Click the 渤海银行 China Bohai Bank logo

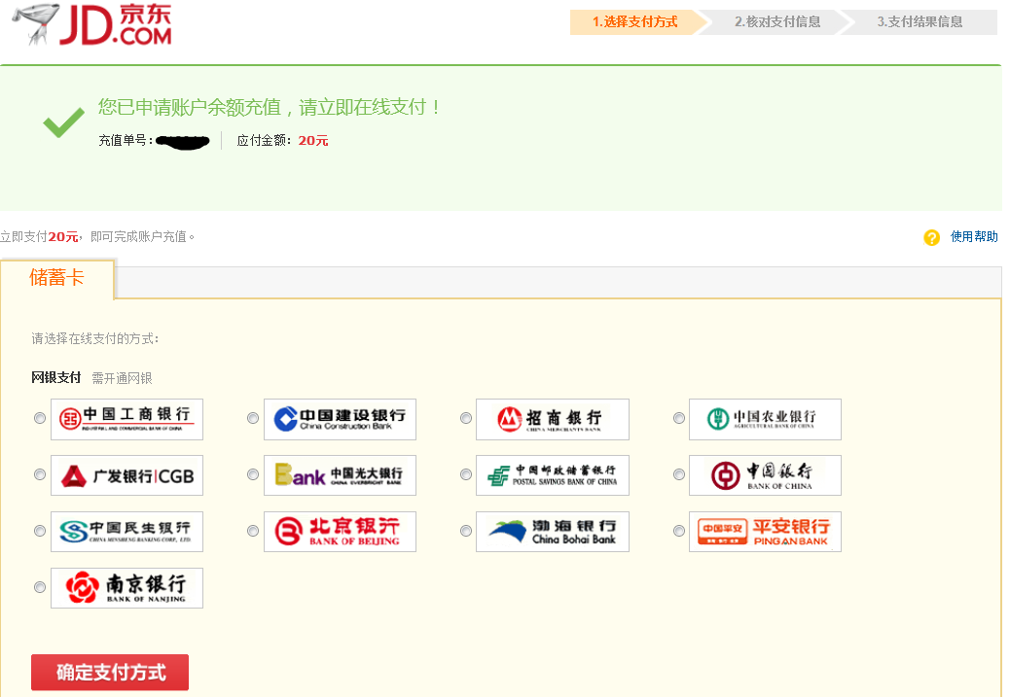tap(552, 532)
